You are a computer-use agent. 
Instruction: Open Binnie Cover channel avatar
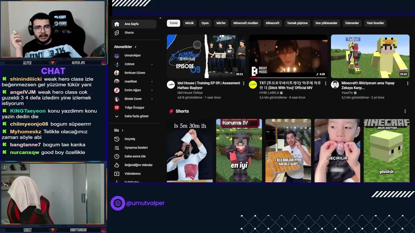point(117,99)
